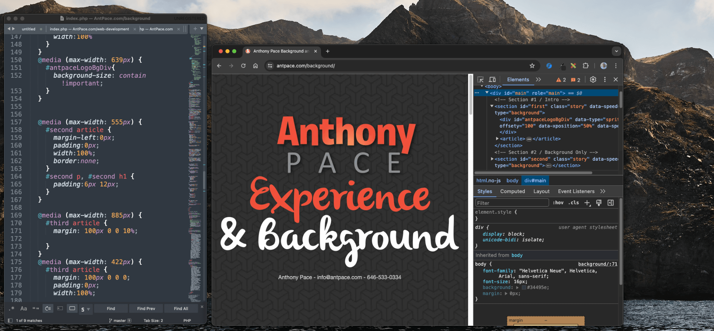
Task: Switch to the Computed tab
Action: coord(512,191)
